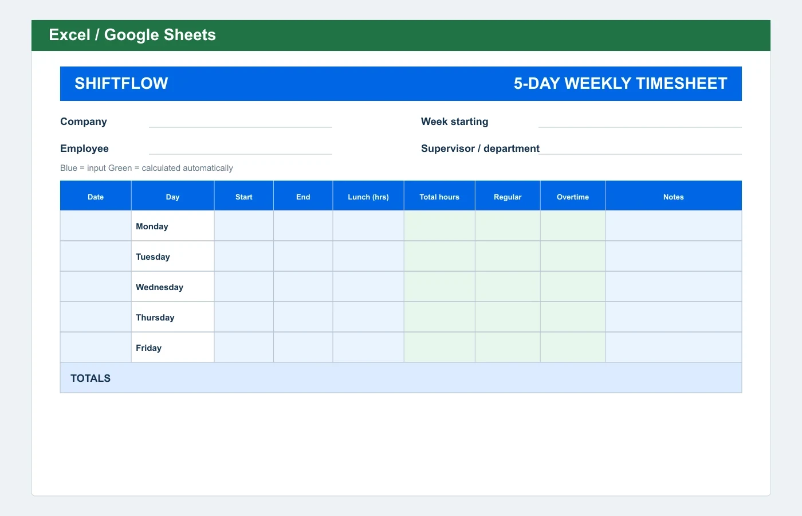Click the Tuesday day cell
Image resolution: width=802 pixels, height=516 pixels.
click(x=172, y=256)
